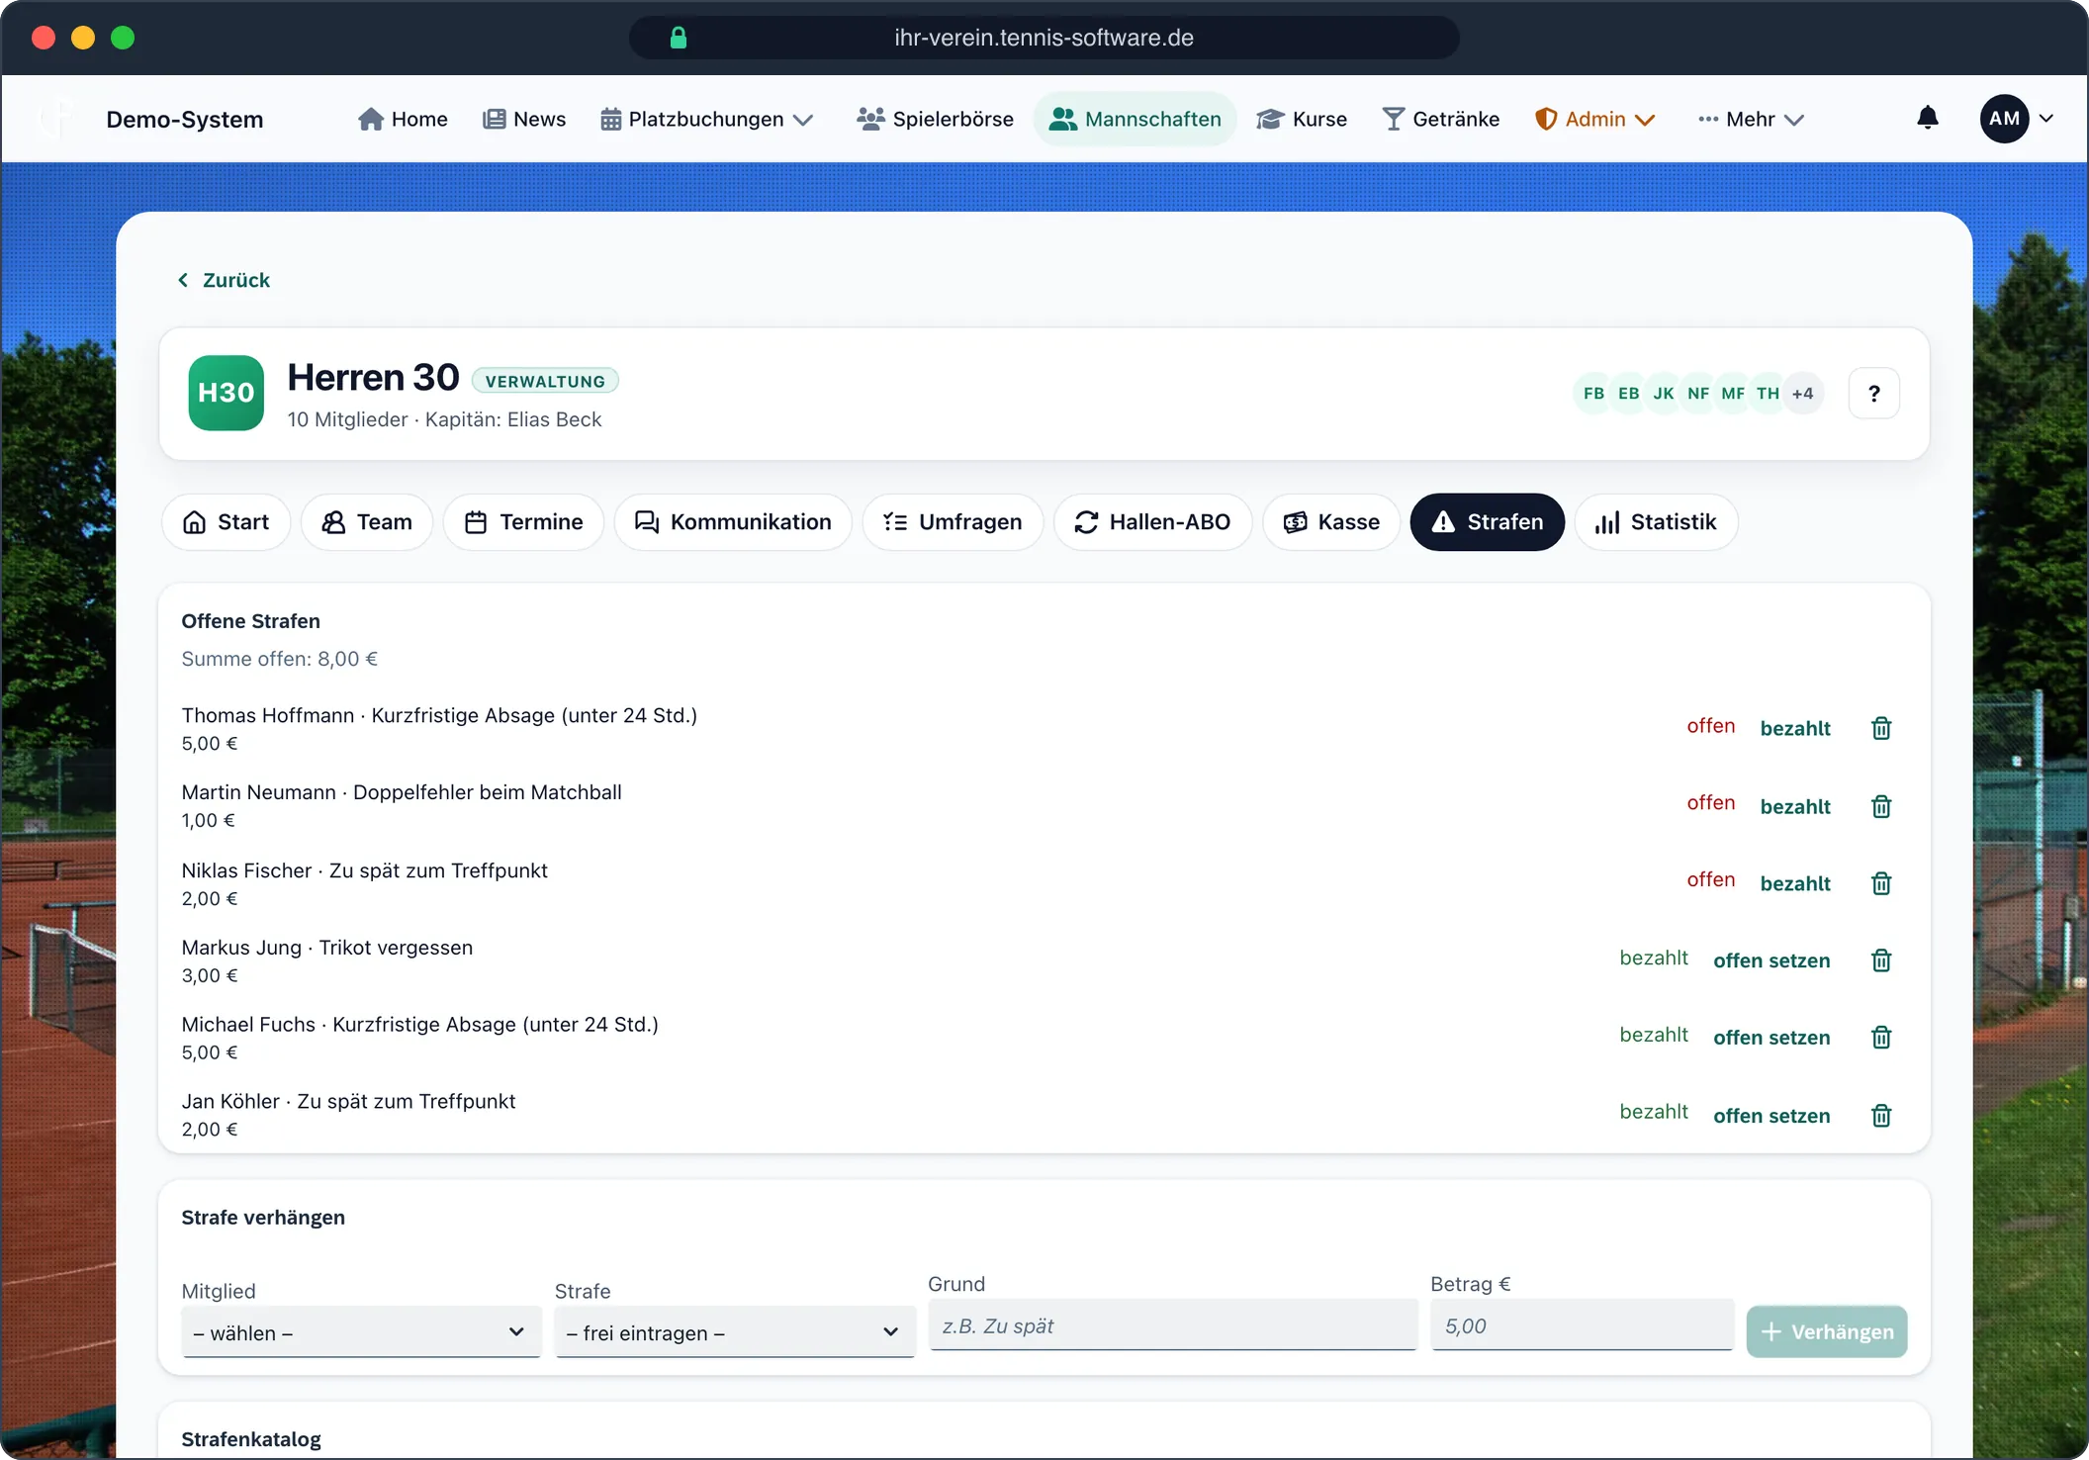Set Michael Fuchs's penalty back to offen
This screenshot has height=1460, width=2089.
tap(1771, 1039)
